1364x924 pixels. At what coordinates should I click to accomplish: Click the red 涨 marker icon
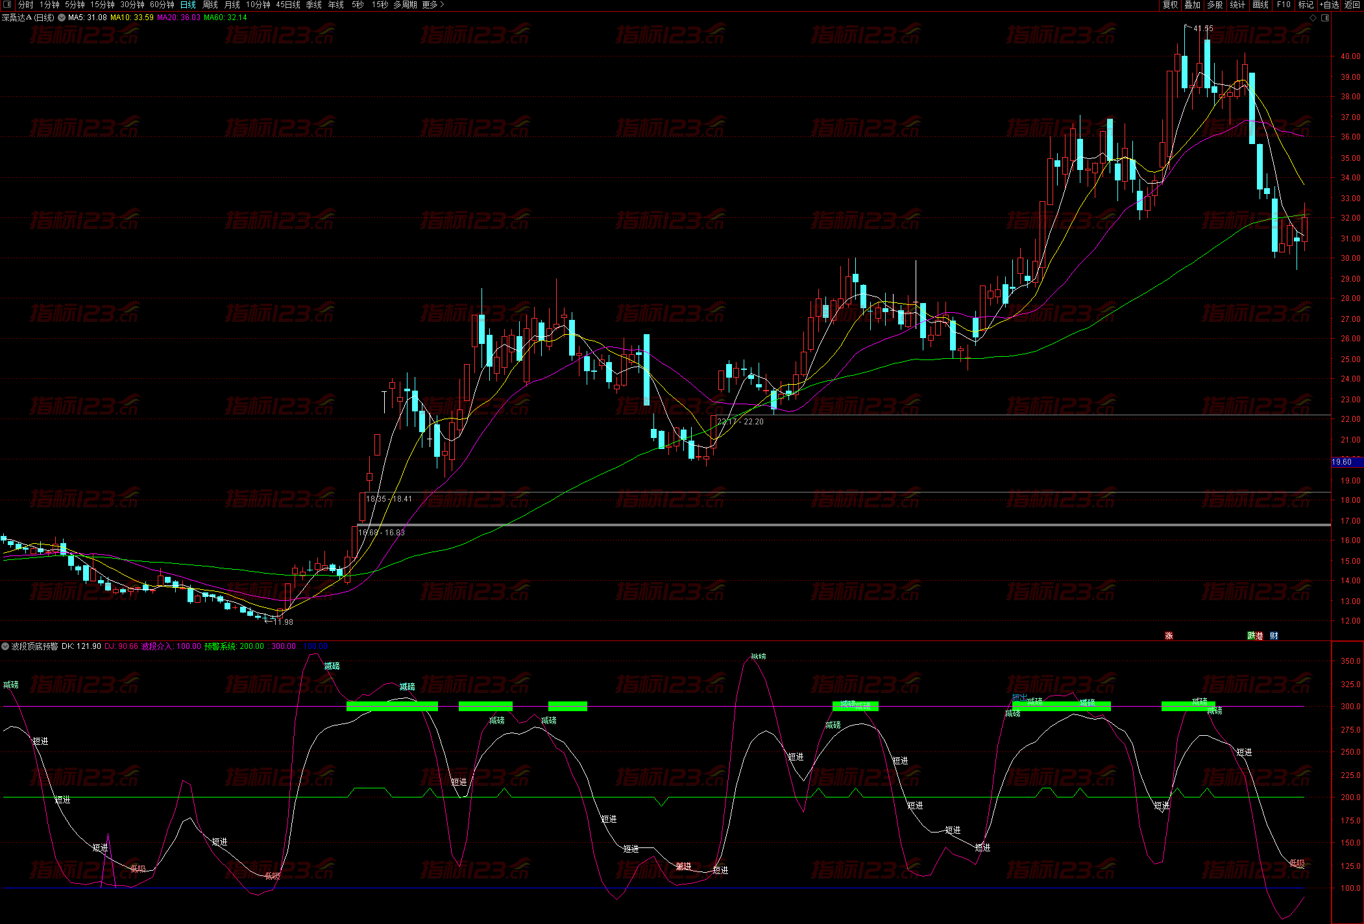point(1169,636)
